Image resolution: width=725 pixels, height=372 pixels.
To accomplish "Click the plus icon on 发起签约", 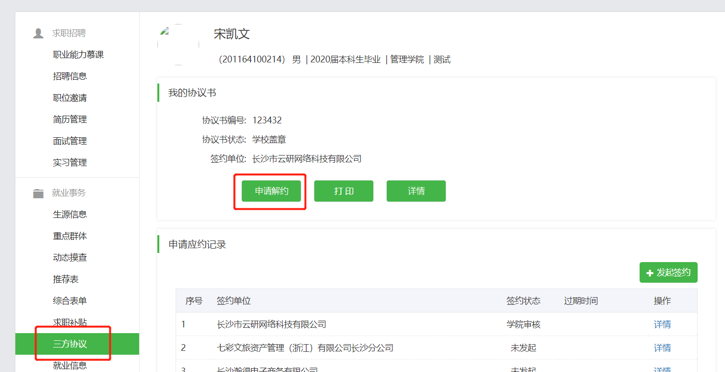I will pos(650,273).
